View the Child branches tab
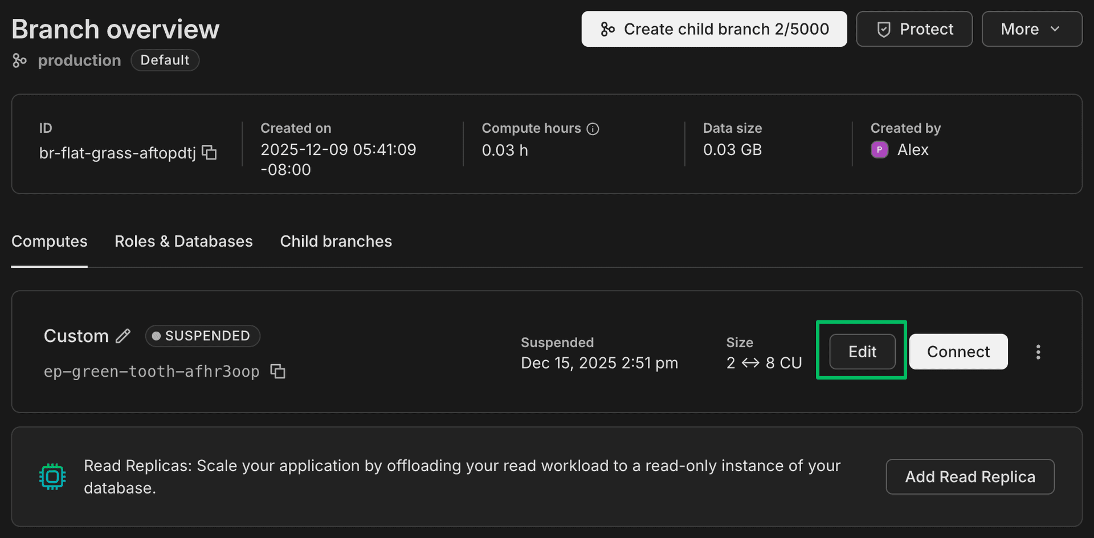 point(336,242)
